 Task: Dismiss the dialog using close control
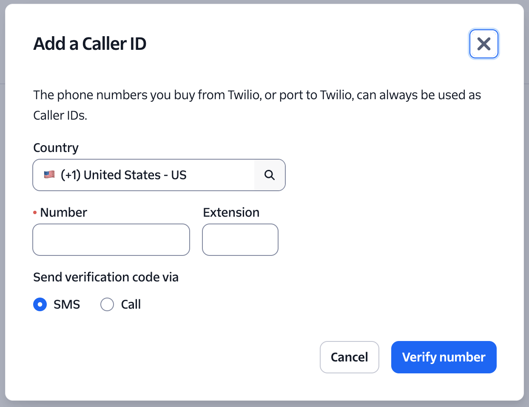(x=483, y=43)
